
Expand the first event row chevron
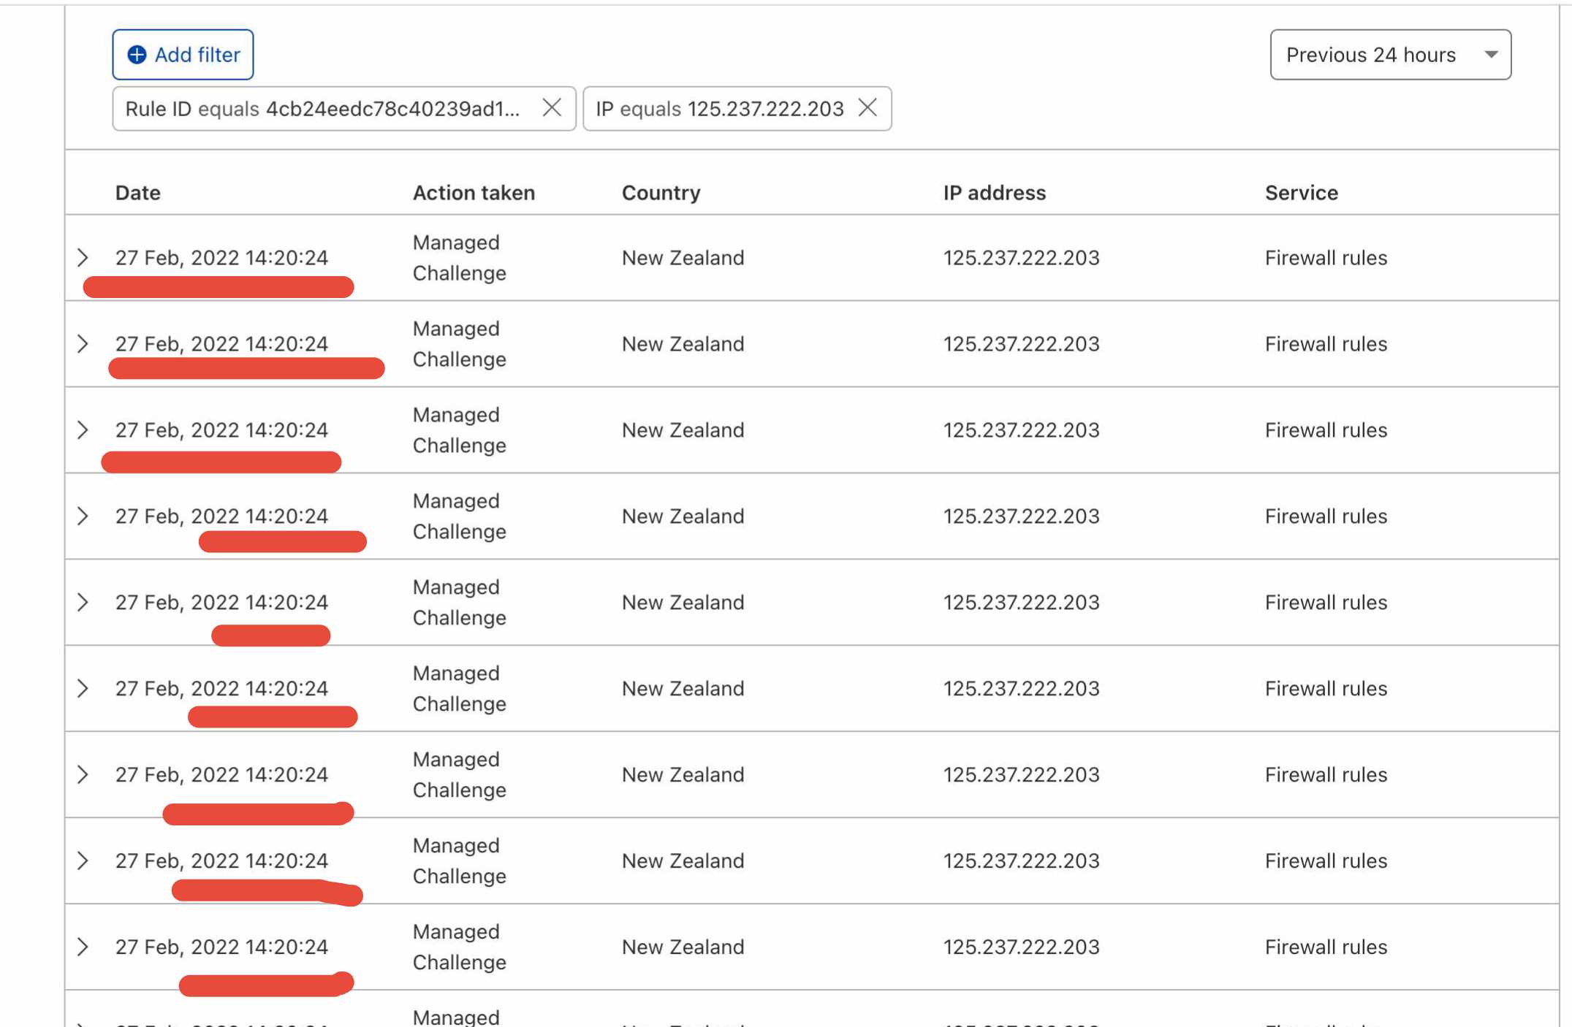(83, 258)
